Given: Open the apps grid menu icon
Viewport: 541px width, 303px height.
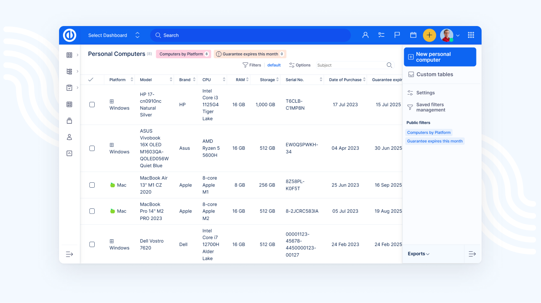Looking at the screenshot, I should 471,35.
